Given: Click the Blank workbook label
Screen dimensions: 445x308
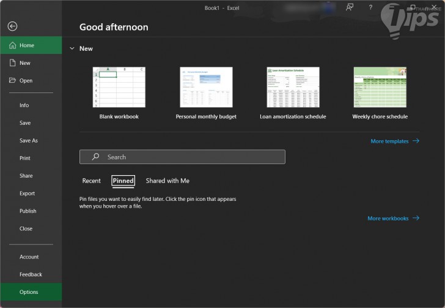Looking at the screenshot, I should click(x=119, y=116).
